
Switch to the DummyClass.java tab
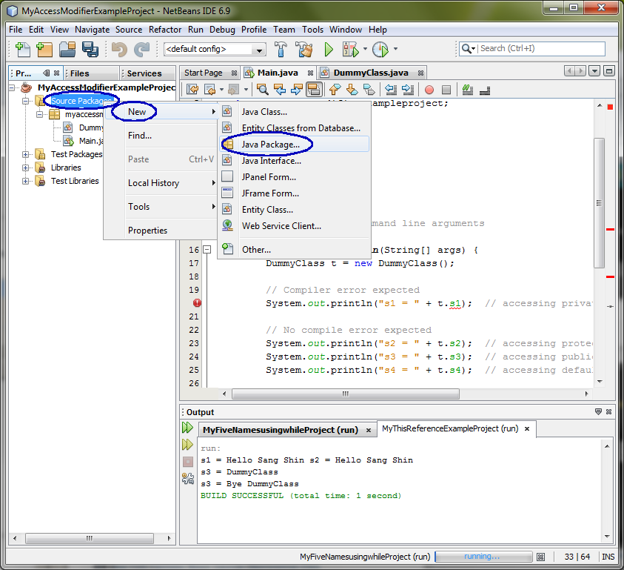[x=371, y=73]
